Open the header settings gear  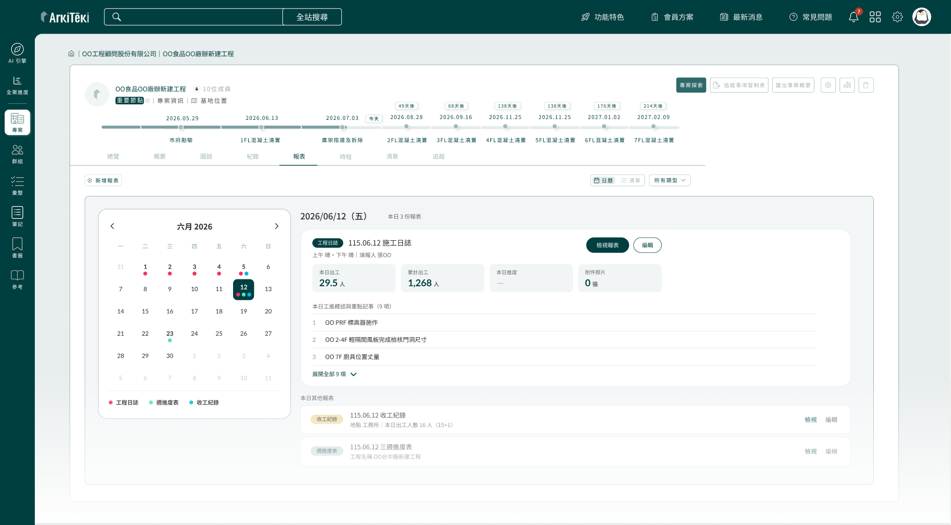point(897,17)
